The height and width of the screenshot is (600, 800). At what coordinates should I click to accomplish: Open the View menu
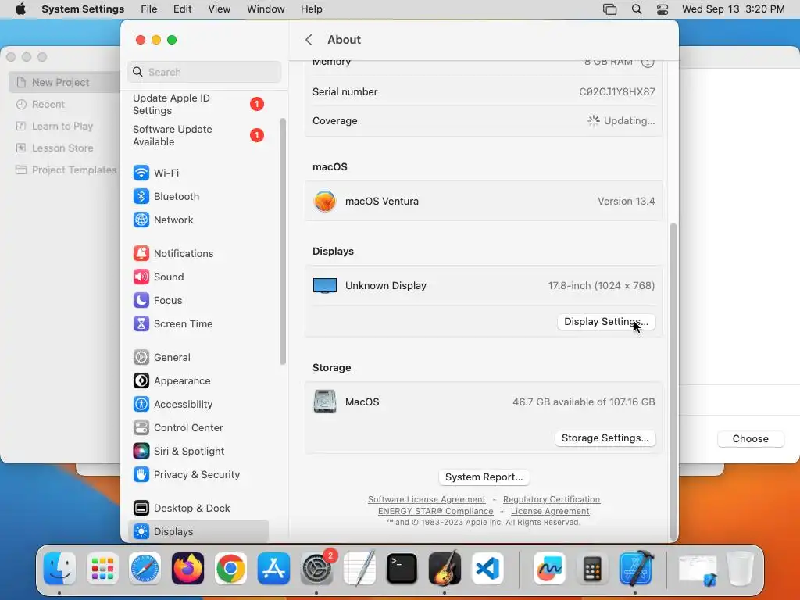click(x=219, y=9)
